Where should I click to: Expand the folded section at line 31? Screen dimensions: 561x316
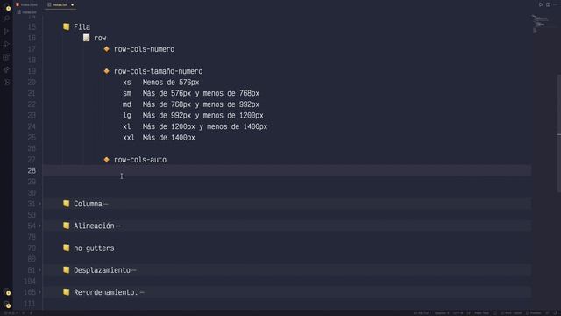pos(39,204)
